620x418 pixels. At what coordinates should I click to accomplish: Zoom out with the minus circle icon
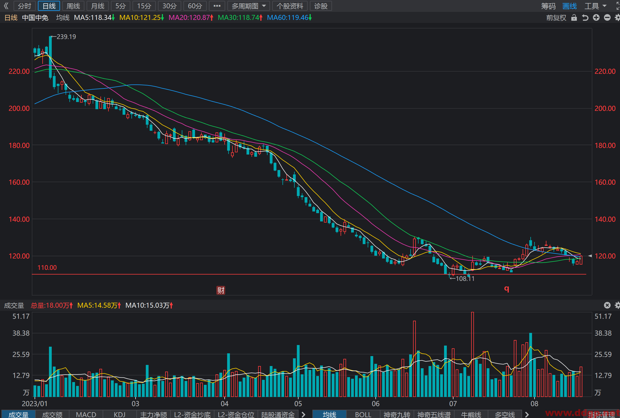point(607,18)
